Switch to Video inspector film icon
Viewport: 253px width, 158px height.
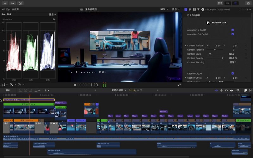pyautogui.click(x=194, y=9)
